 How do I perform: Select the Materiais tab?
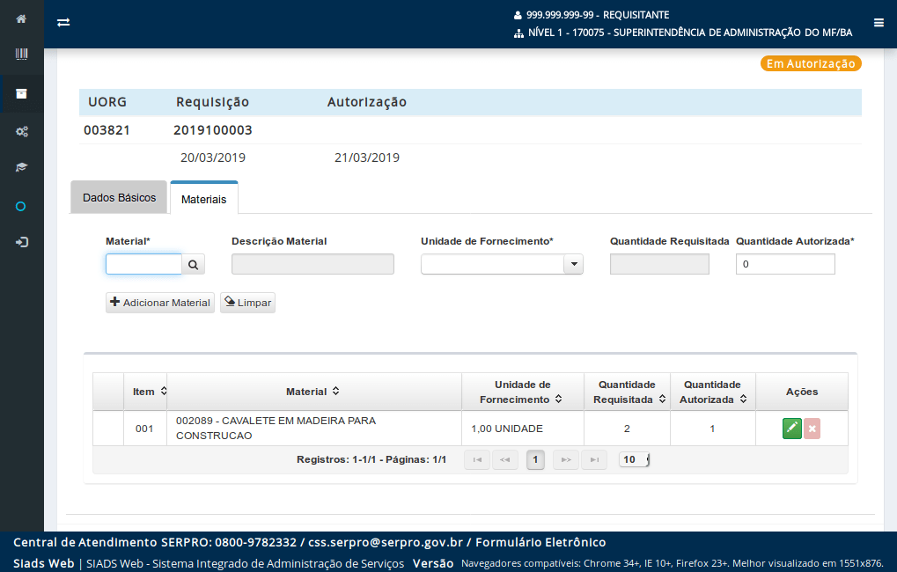pos(203,199)
